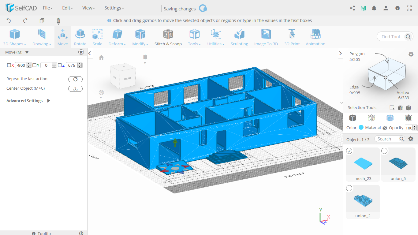
Task: Deselect the mesh_23 object circle
Action: 349,151
